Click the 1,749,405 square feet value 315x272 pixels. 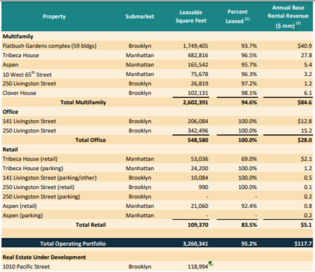(195, 46)
